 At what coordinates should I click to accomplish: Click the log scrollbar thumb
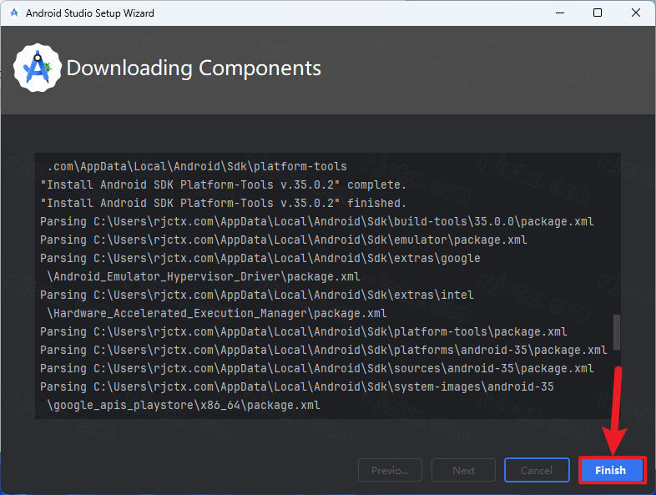point(616,332)
